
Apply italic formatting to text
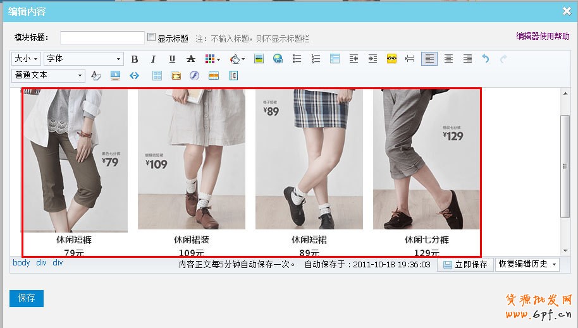click(153, 59)
